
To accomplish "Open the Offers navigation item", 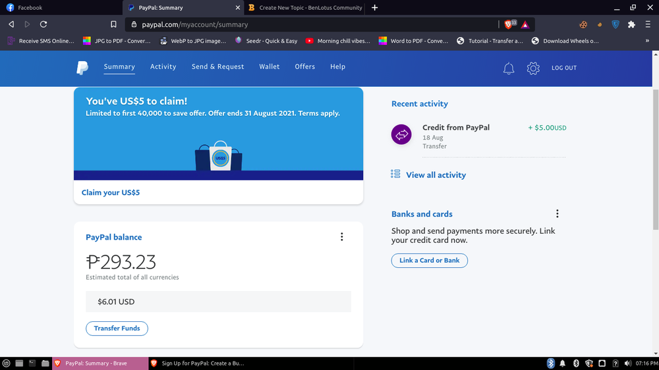I will pos(304,66).
